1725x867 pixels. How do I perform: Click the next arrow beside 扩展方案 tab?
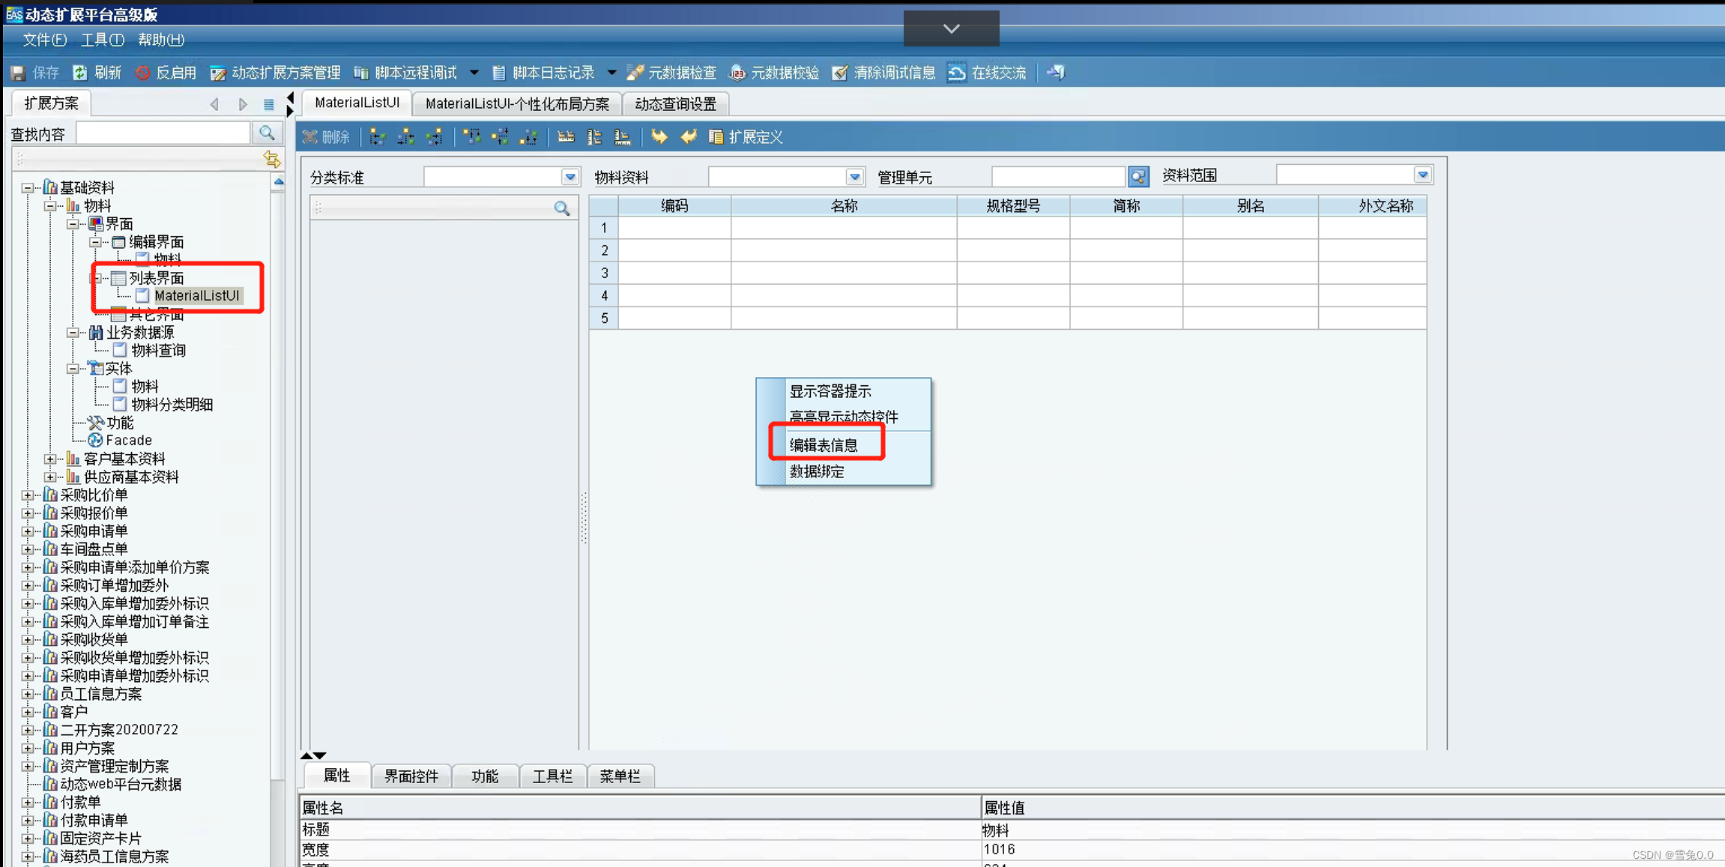pyautogui.click(x=243, y=104)
